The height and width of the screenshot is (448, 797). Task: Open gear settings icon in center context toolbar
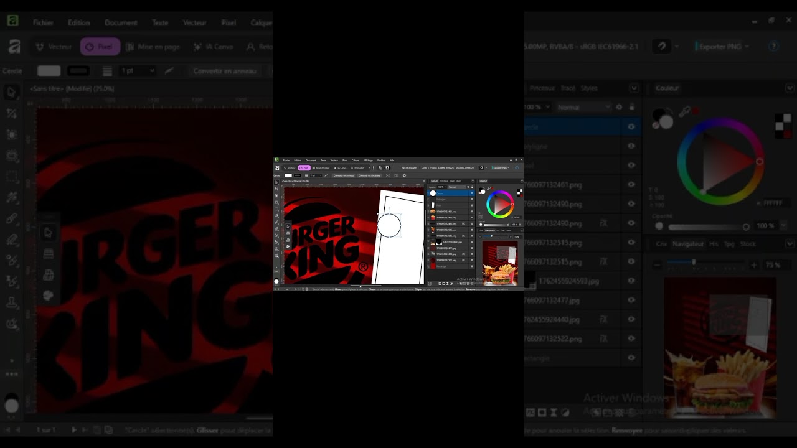(x=404, y=175)
